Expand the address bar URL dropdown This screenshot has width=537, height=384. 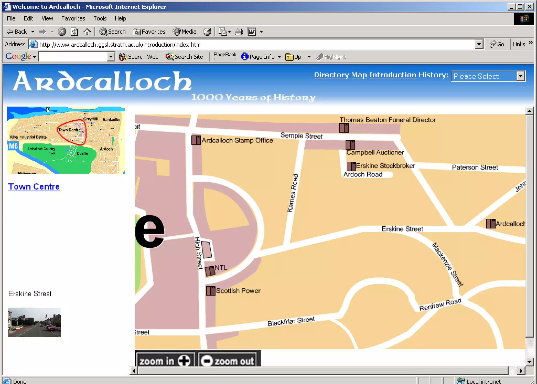[x=479, y=44]
